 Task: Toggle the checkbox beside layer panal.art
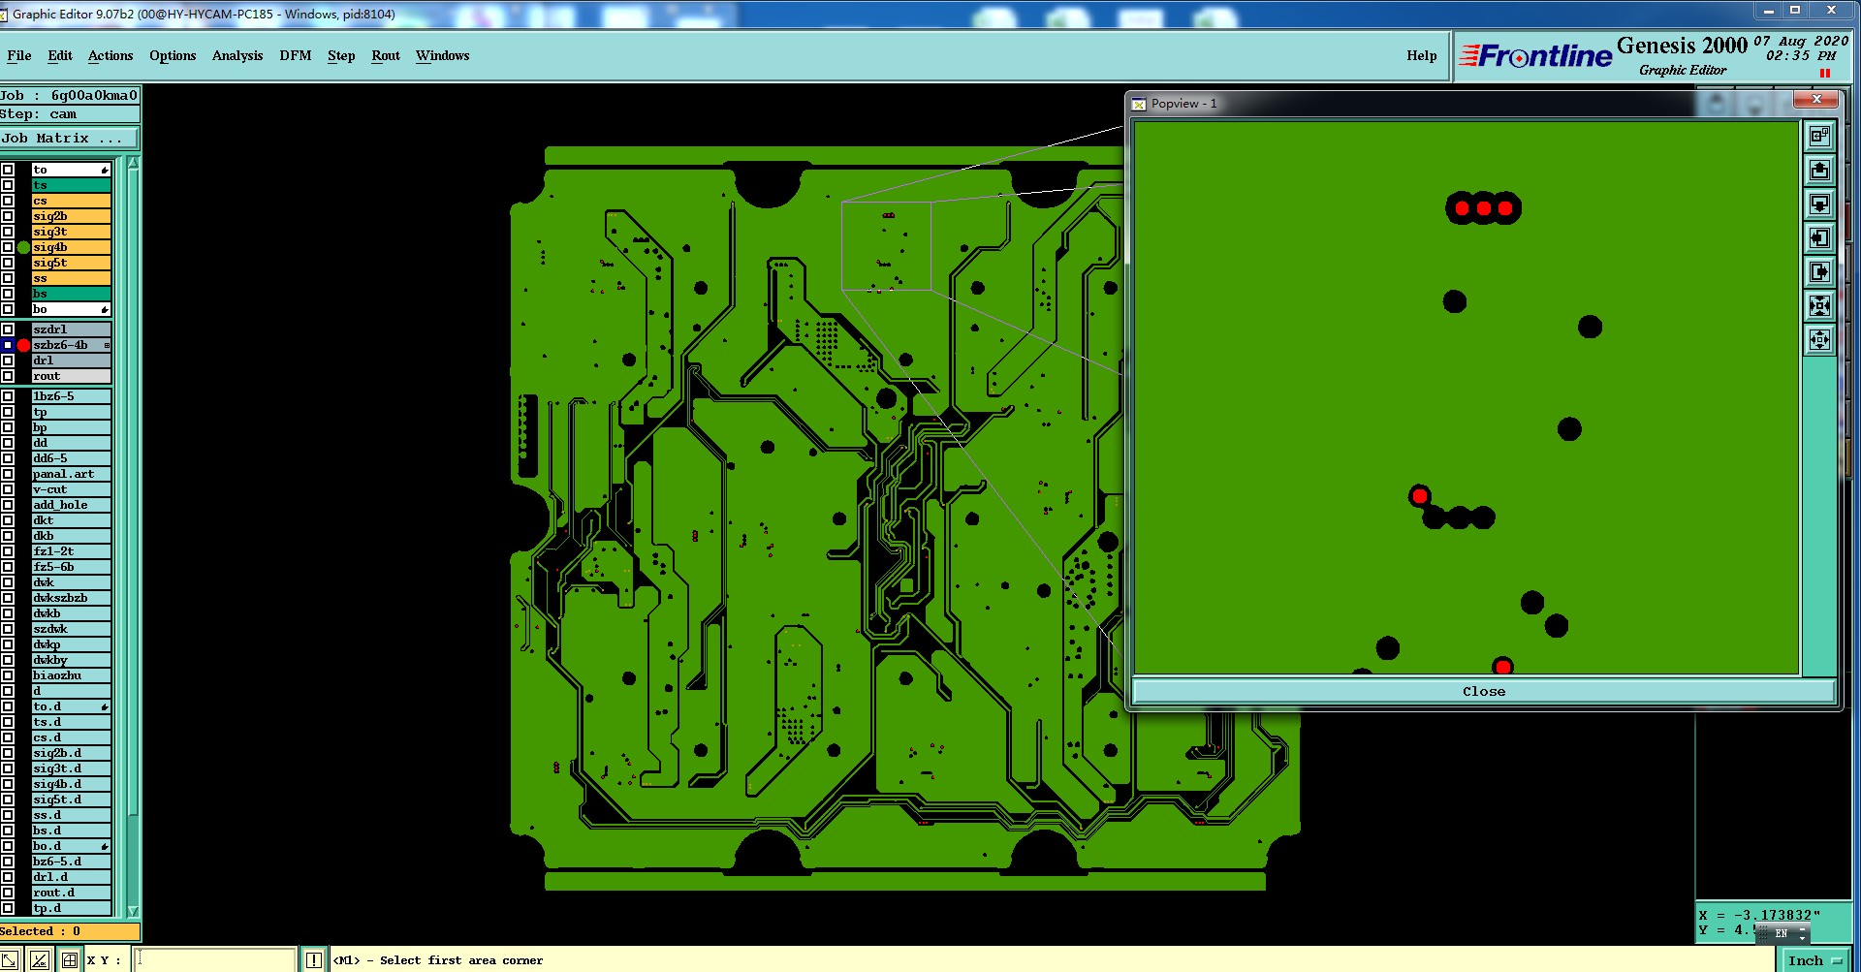click(x=8, y=474)
